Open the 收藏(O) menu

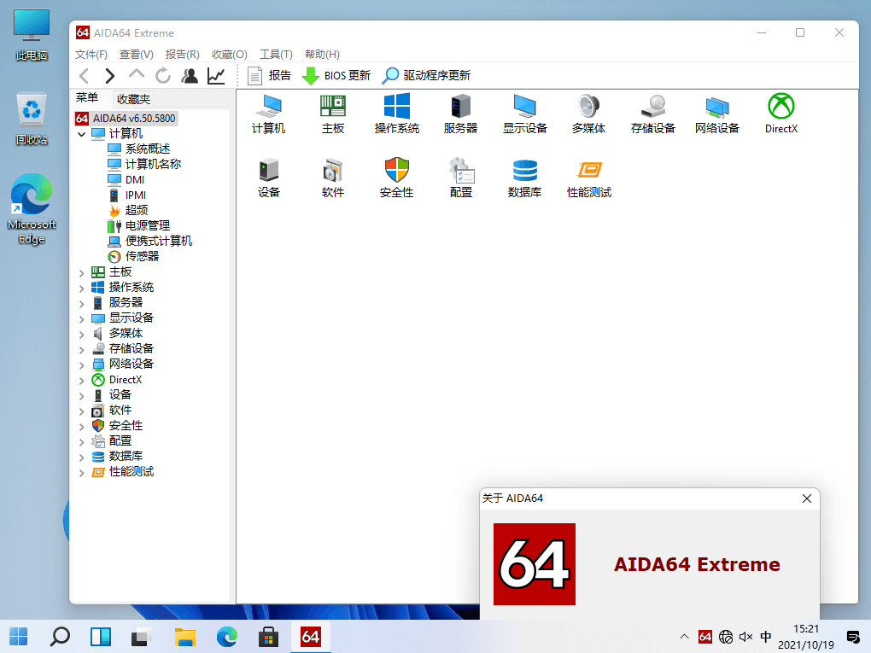(230, 55)
